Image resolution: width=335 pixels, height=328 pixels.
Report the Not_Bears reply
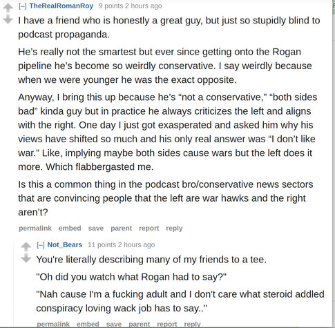(x=167, y=324)
